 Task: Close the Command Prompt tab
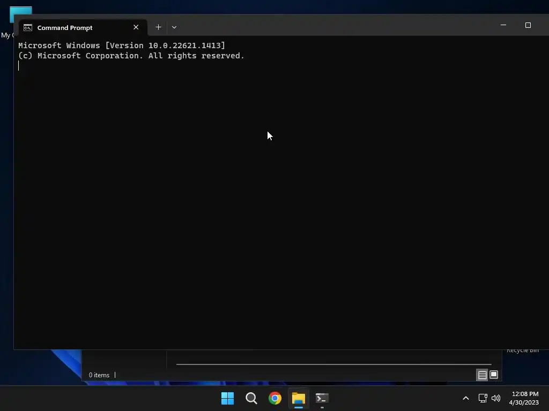pos(136,27)
